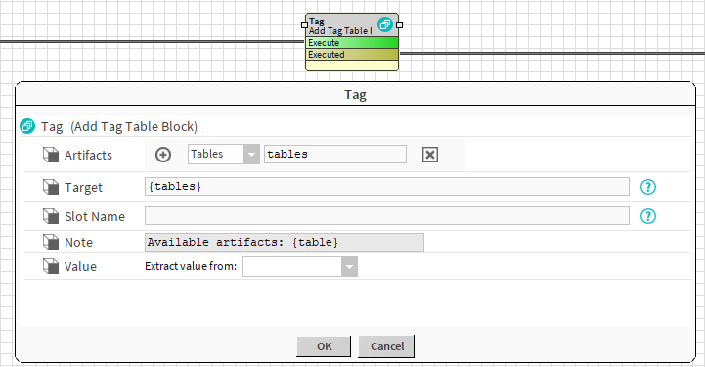Select the Tag node title 'Add Tag Table'
705x367 pixels.
click(x=340, y=31)
